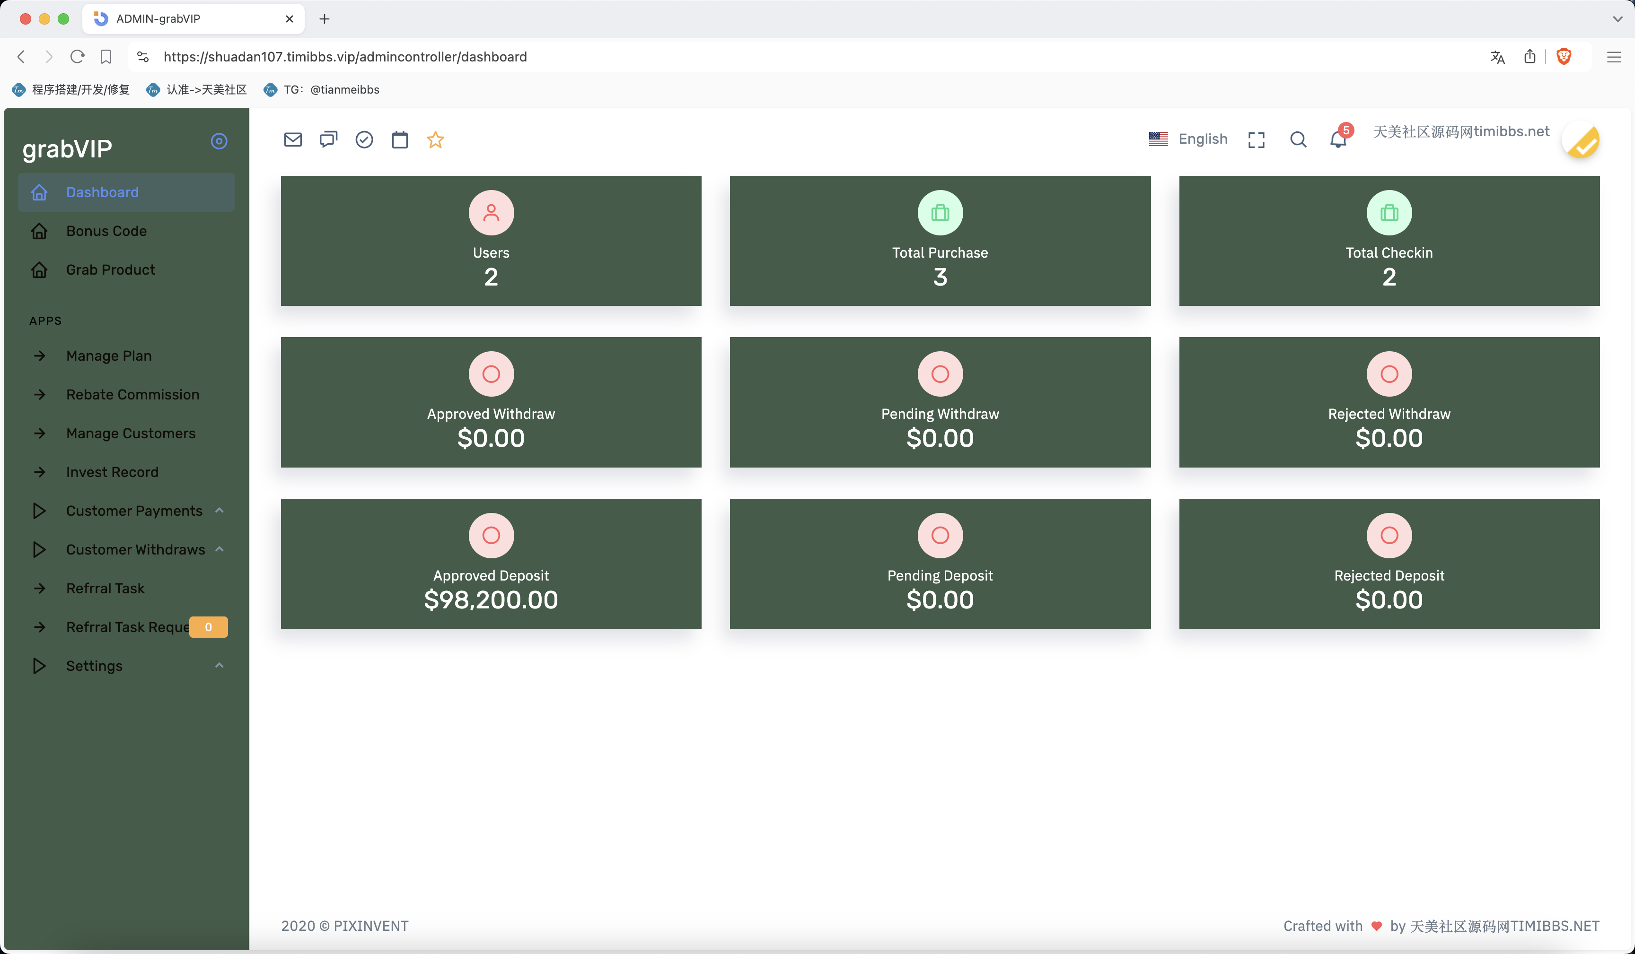Click the user avatar image
Viewport: 1635px width, 954px height.
click(1581, 139)
